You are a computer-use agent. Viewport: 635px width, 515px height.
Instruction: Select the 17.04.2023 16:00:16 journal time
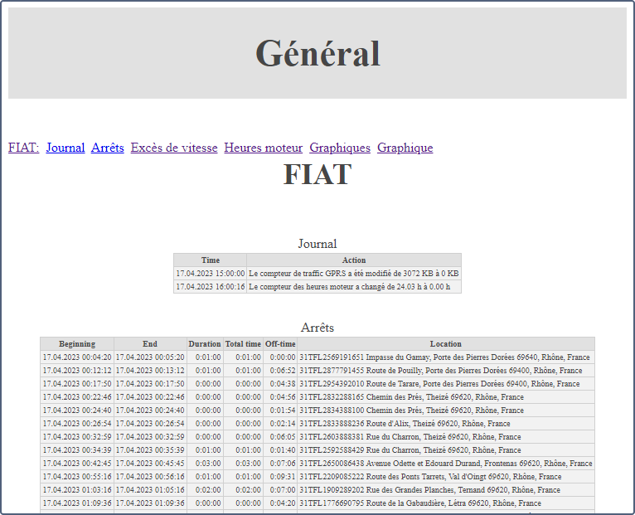[x=211, y=287]
